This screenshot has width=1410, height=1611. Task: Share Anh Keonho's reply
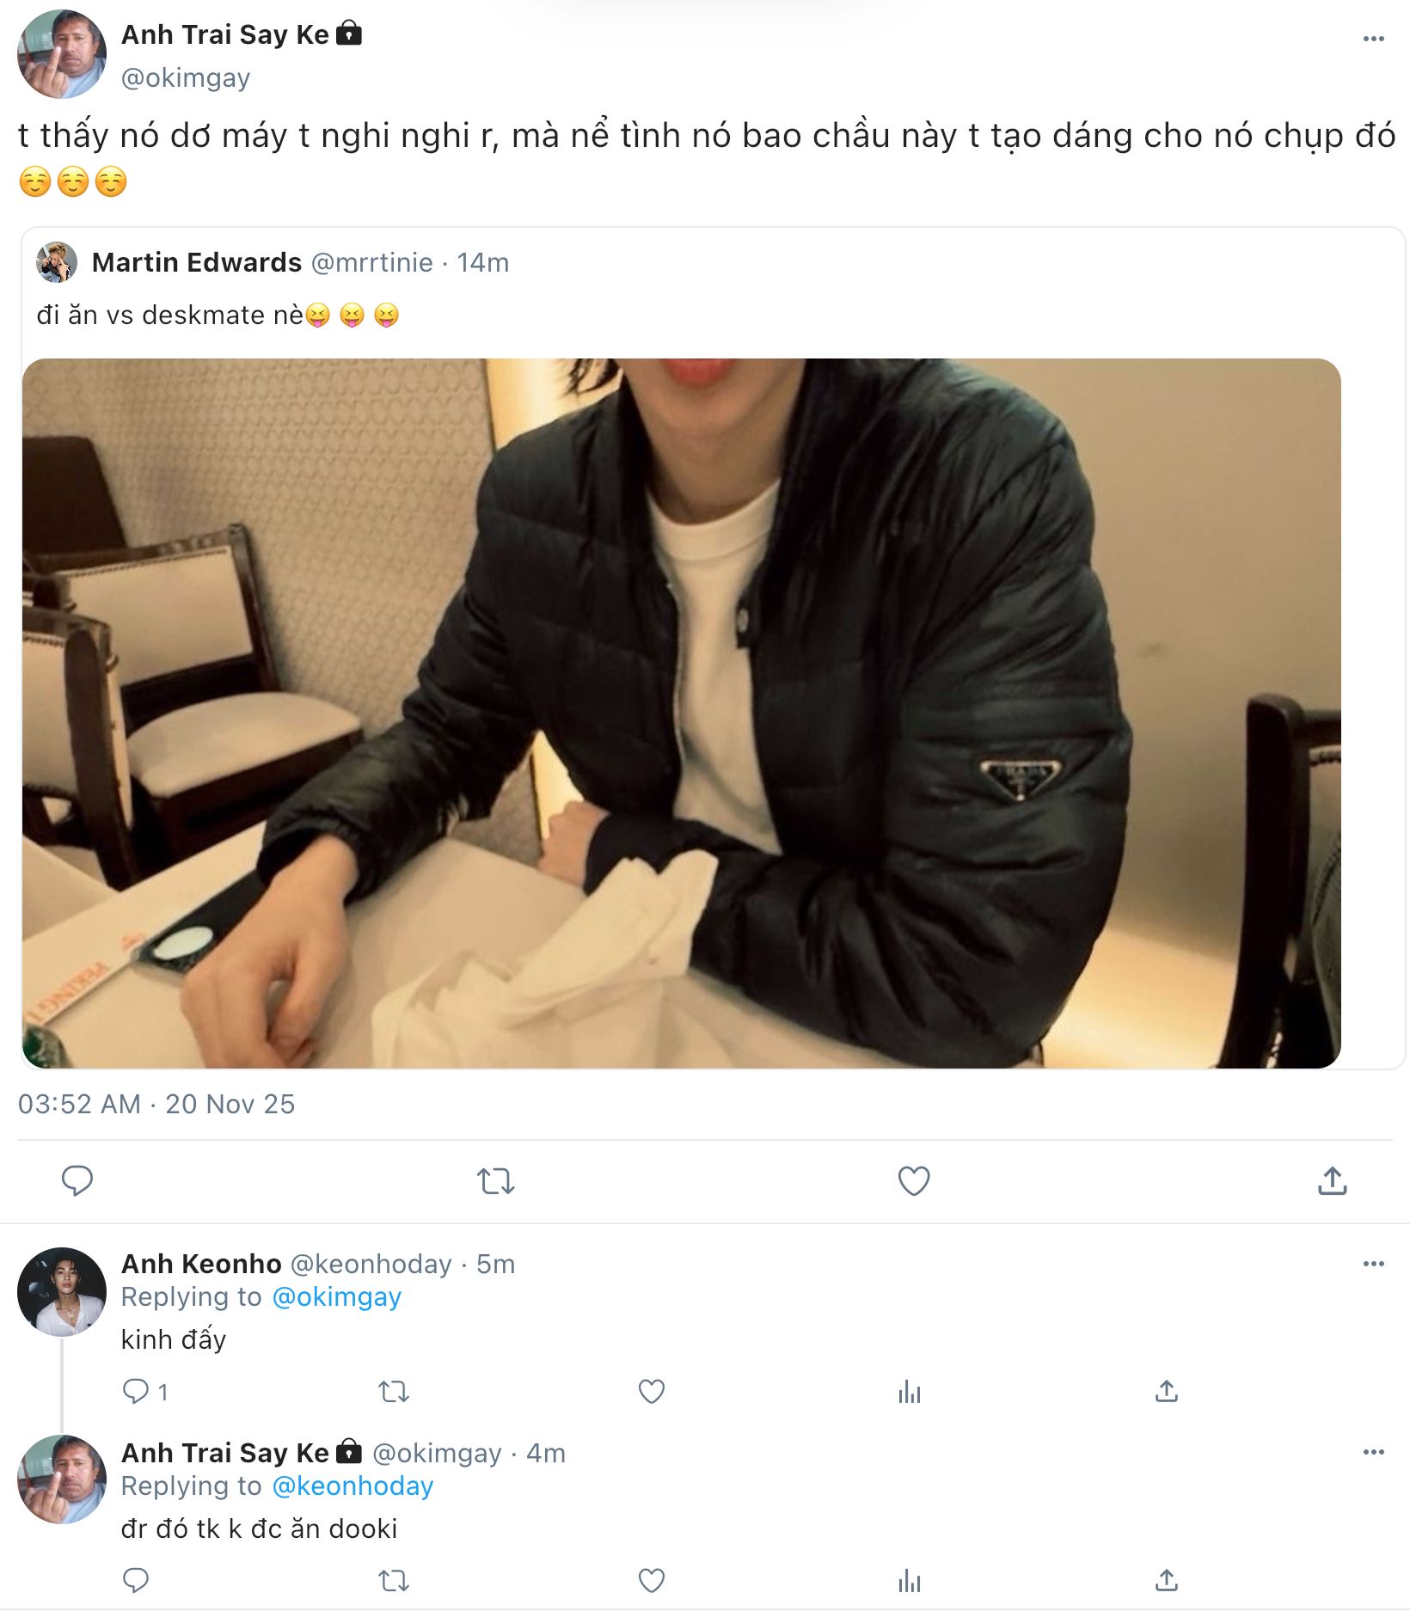tap(1166, 1391)
